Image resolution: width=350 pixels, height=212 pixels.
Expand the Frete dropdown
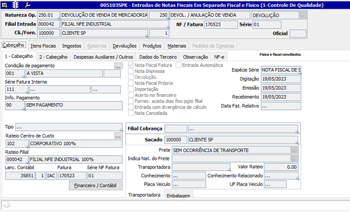point(294,150)
